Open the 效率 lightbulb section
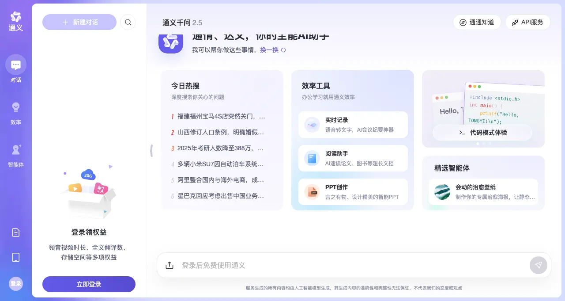565x301 pixels. pyautogui.click(x=16, y=113)
